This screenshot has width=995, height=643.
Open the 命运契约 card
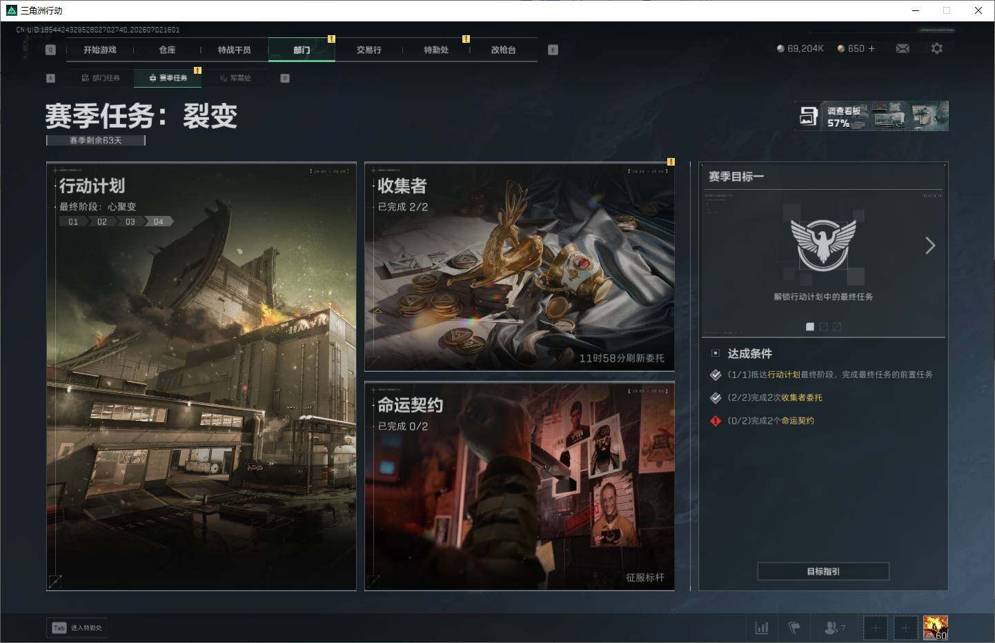point(520,486)
